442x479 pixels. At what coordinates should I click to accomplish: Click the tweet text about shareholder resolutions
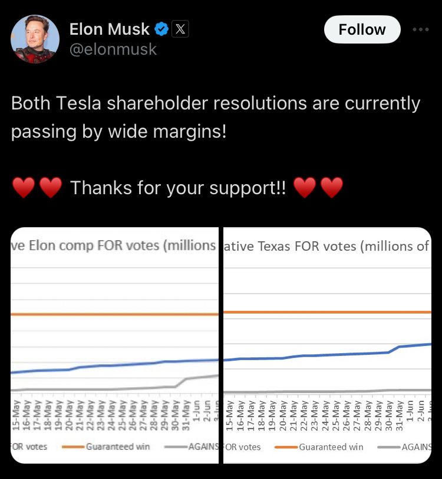pyautogui.click(x=216, y=117)
